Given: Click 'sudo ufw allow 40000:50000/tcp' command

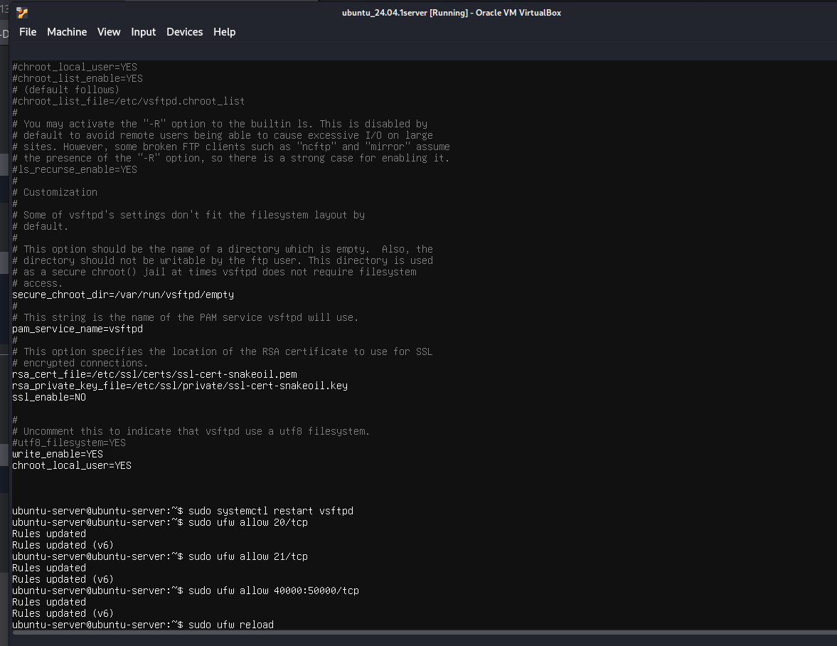Looking at the screenshot, I should [x=274, y=591].
